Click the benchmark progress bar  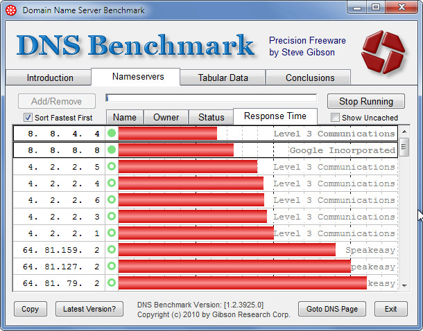[211, 98]
